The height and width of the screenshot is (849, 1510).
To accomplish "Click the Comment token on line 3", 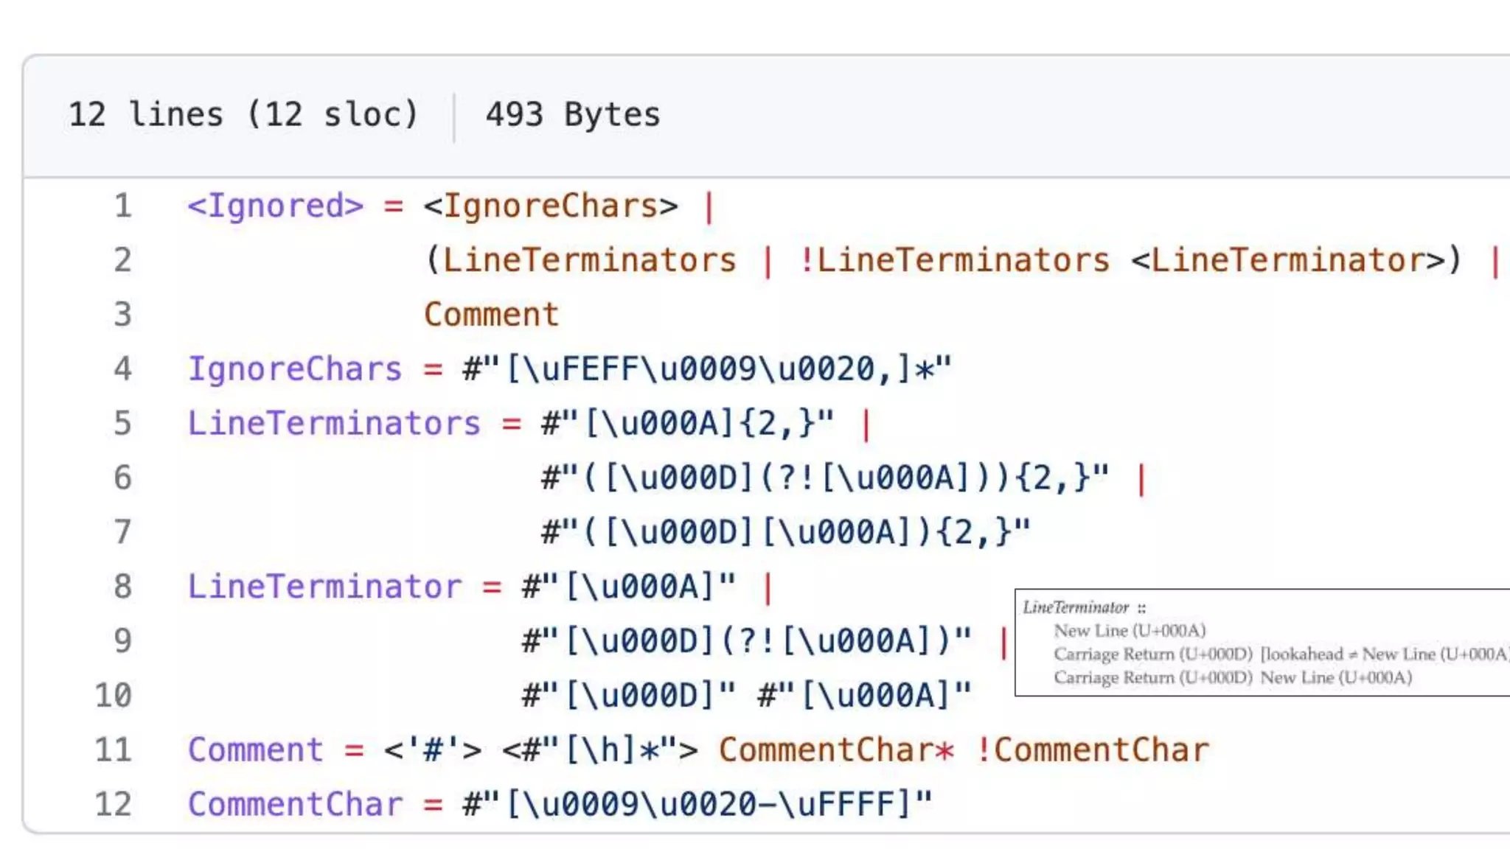I will pyautogui.click(x=491, y=315).
